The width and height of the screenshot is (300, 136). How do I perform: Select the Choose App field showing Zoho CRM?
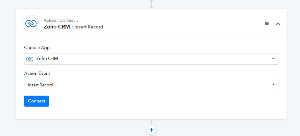(151, 59)
